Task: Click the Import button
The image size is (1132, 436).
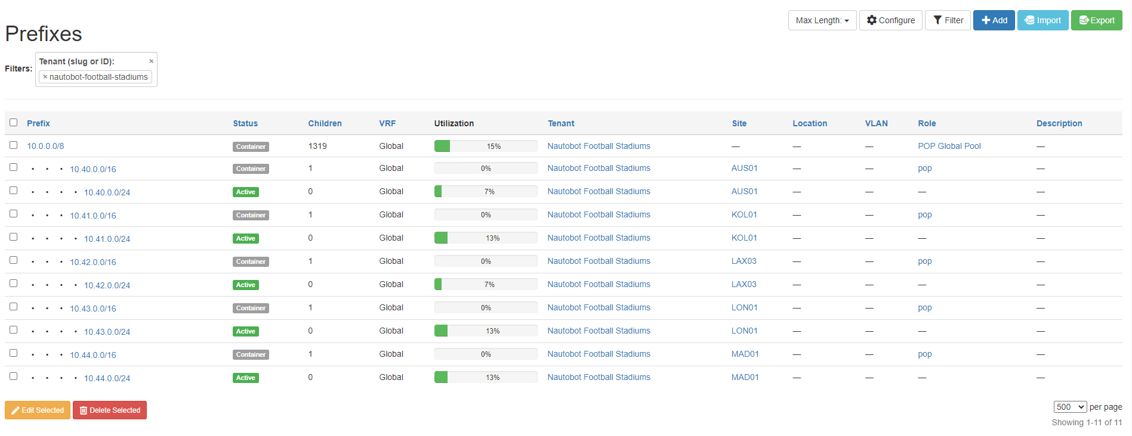Action: [x=1042, y=20]
